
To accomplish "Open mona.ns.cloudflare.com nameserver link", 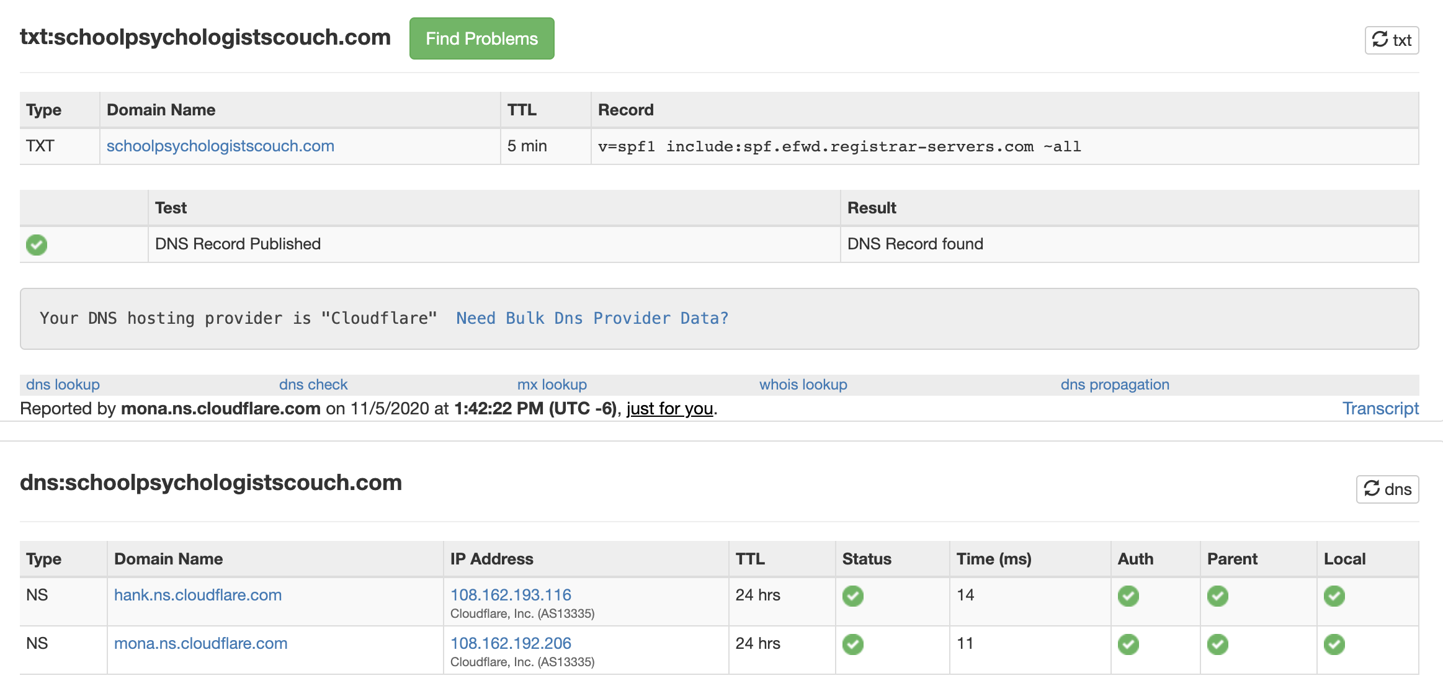I will click(201, 643).
